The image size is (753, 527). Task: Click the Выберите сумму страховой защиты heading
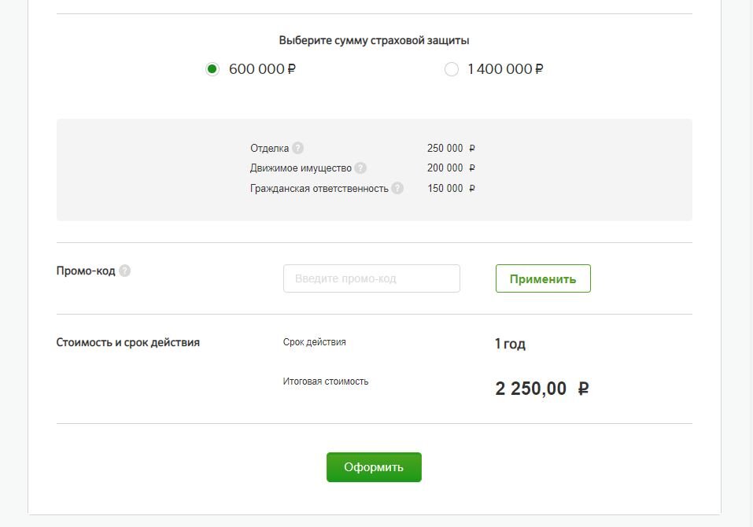[375, 40]
